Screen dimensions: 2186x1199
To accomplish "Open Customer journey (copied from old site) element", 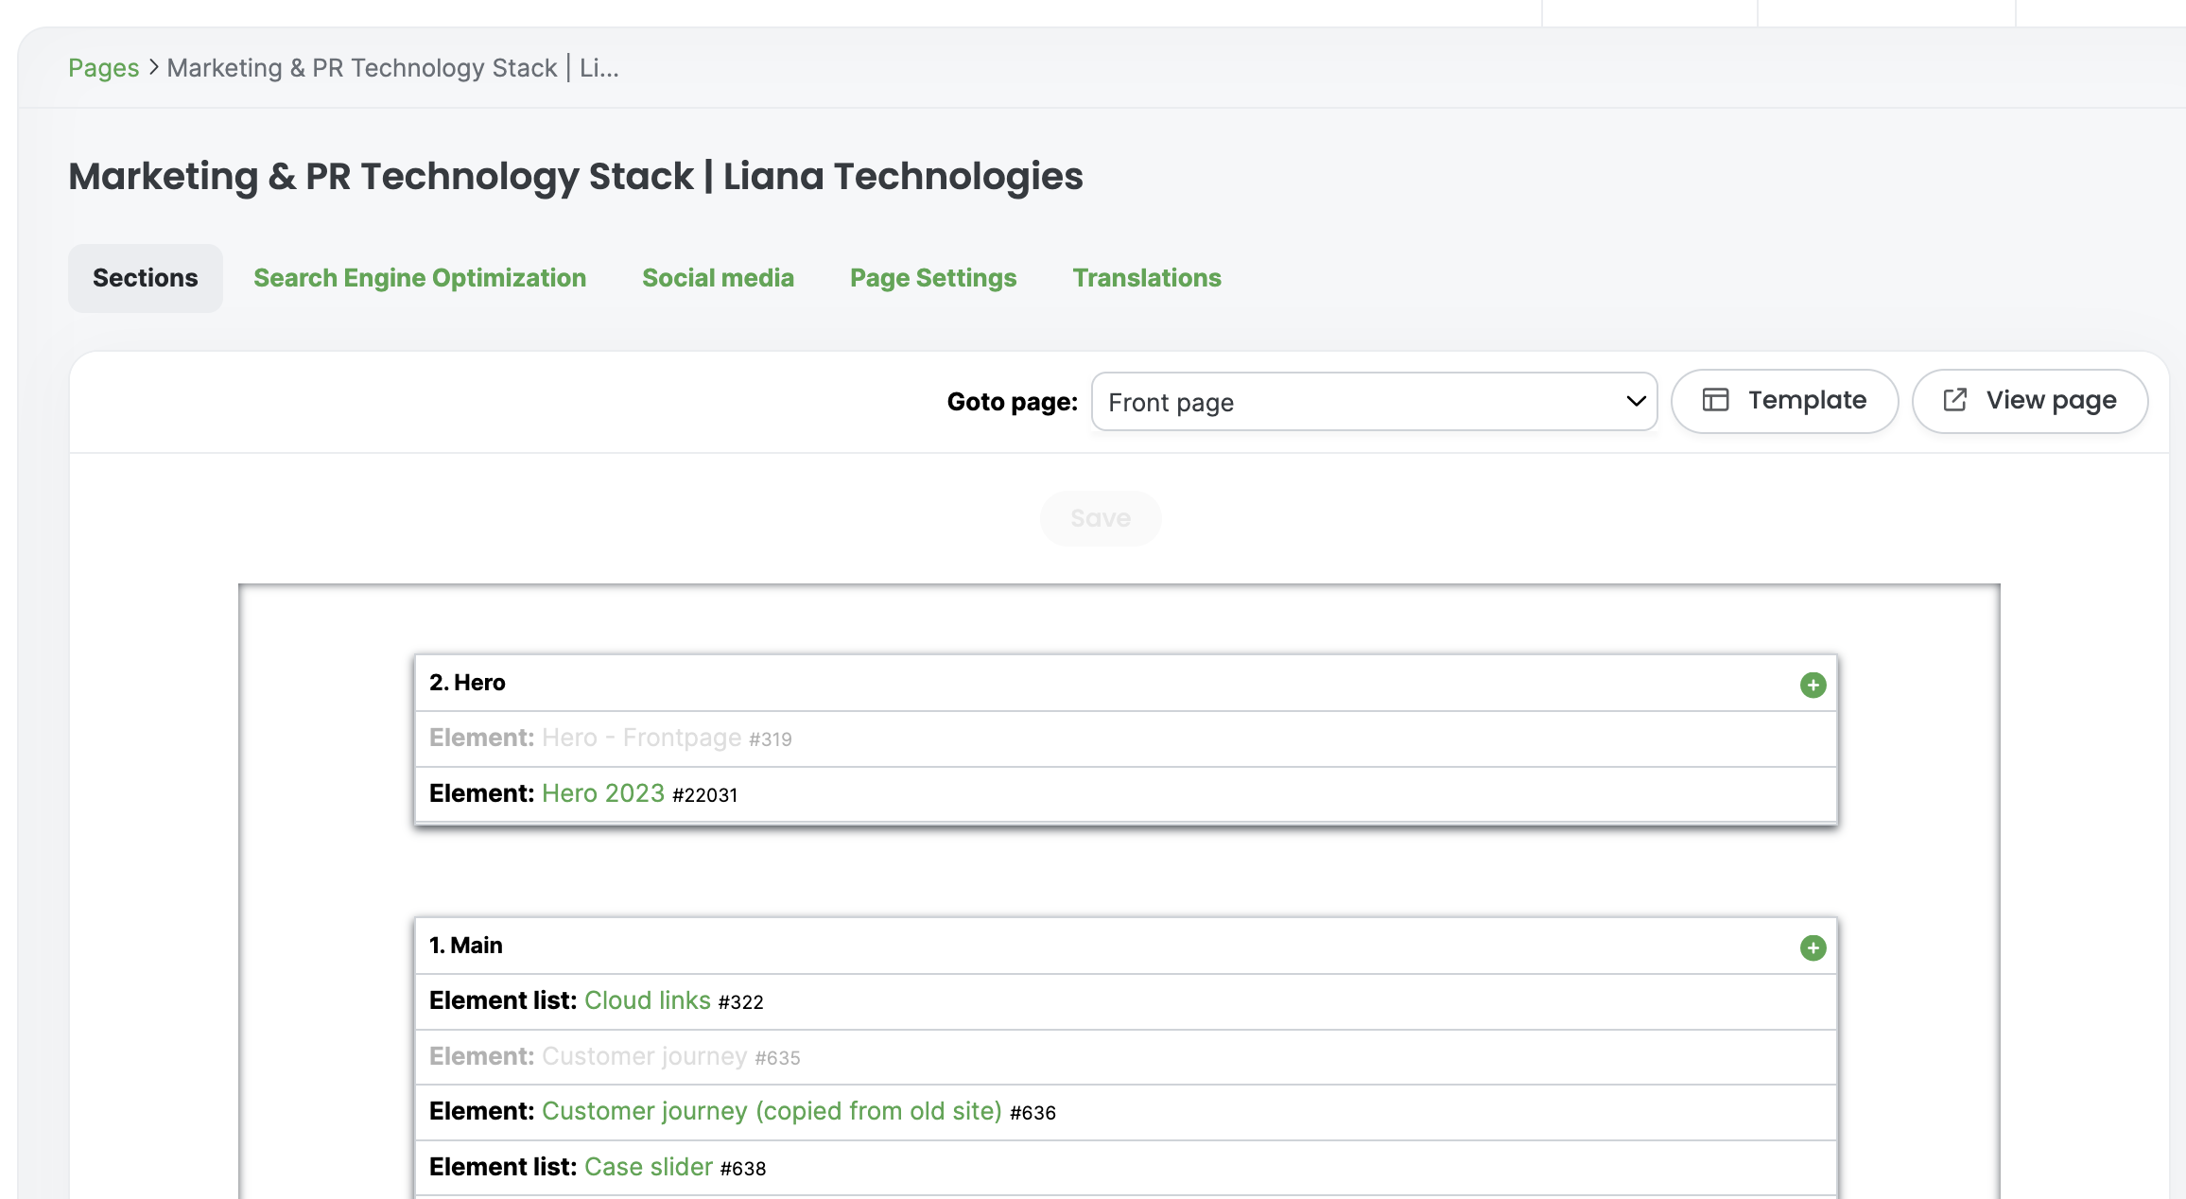I will pos(772,1111).
